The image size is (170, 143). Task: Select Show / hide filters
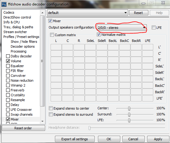(24, 42)
